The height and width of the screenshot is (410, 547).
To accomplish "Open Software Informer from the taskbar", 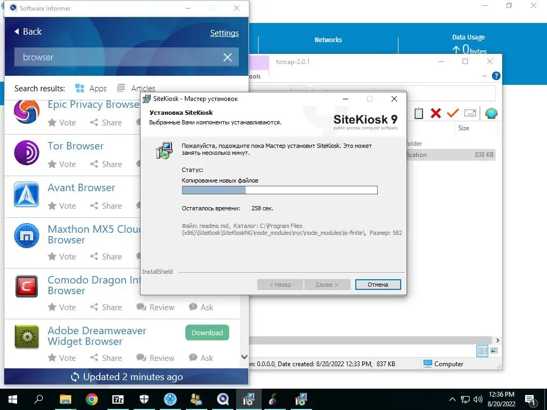I will coord(223,399).
